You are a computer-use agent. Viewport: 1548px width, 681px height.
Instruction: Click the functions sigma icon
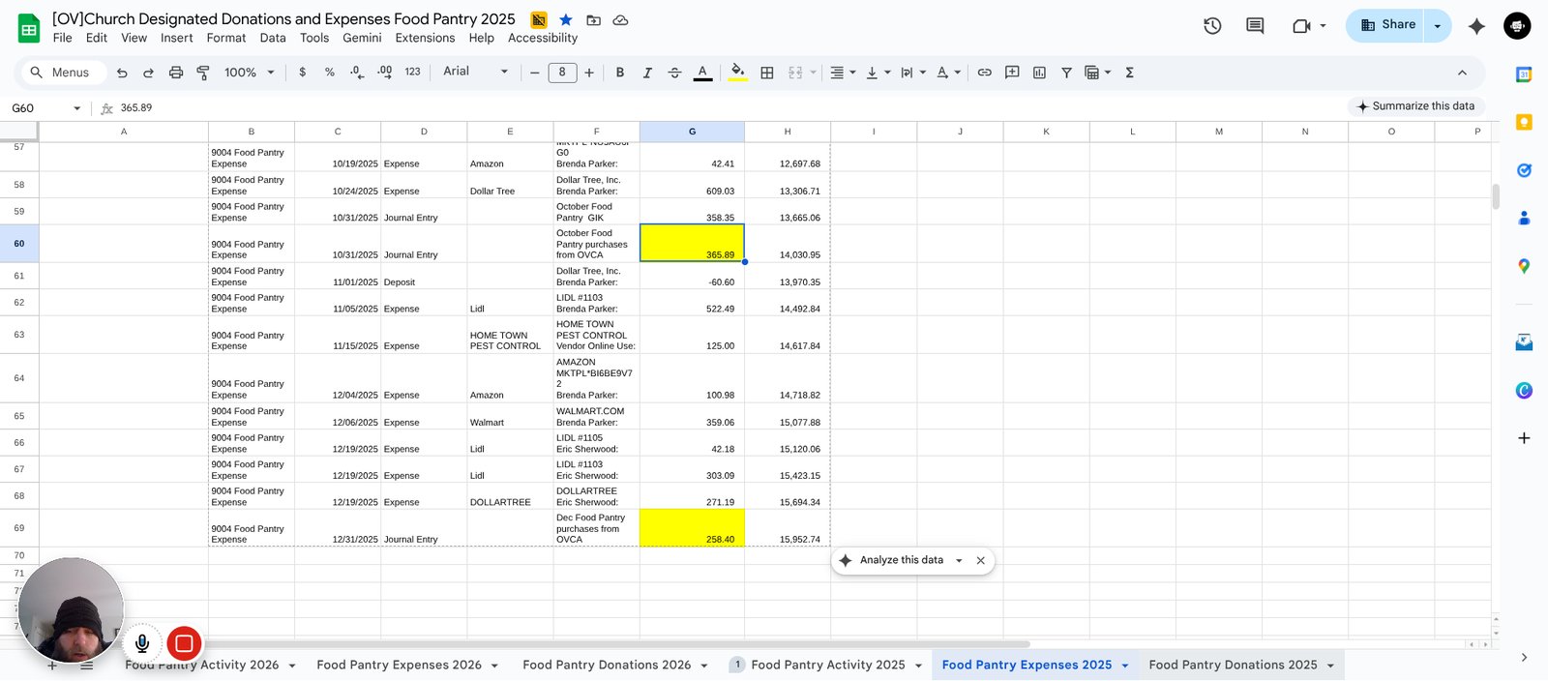[x=1129, y=73]
